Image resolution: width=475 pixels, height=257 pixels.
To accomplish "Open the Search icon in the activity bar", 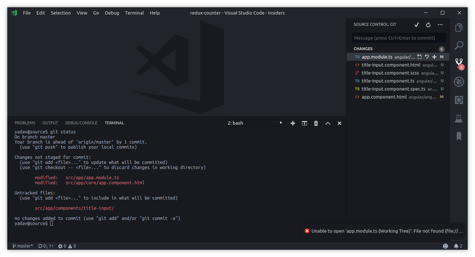I will coord(459,45).
